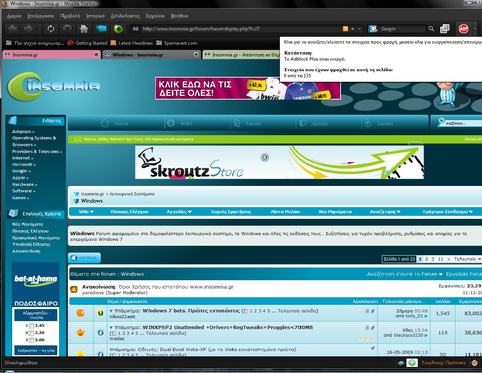Click the site Αναζήτηση search field

463,123
